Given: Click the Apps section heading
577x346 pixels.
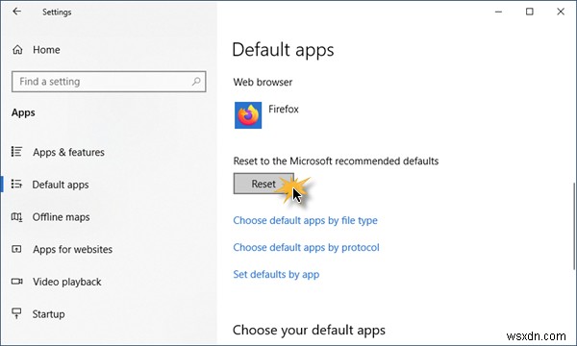Looking at the screenshot, I should click(23, 112).
